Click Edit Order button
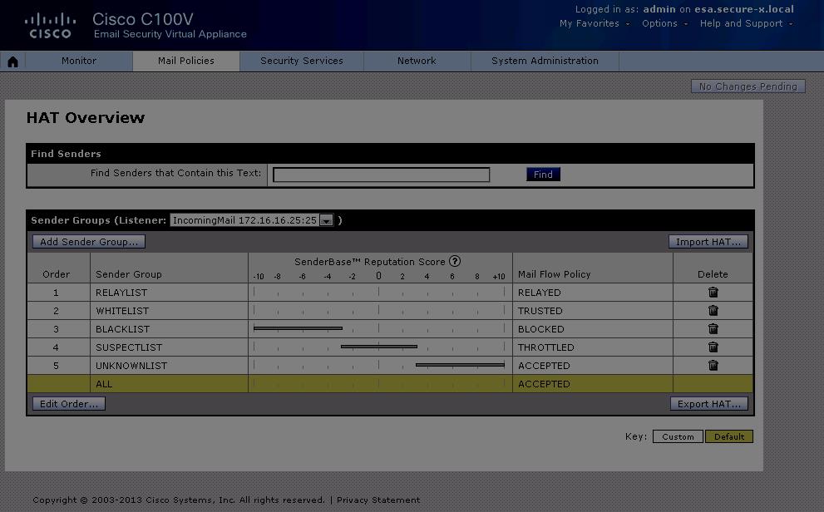 pos(69,404)
